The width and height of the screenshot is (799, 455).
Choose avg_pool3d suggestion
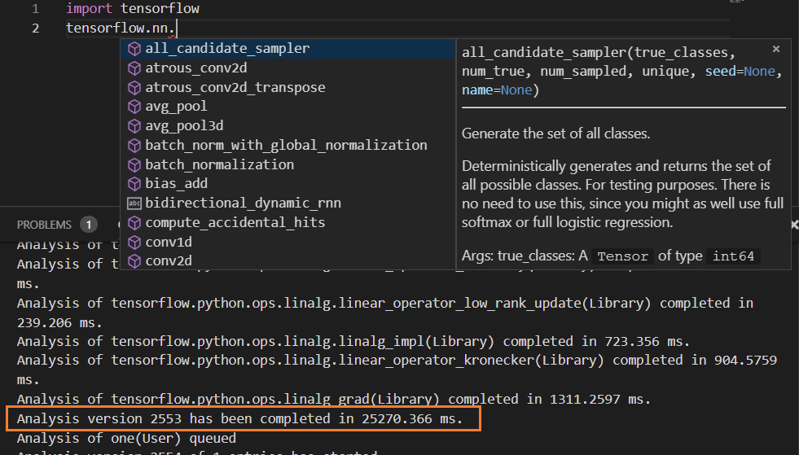click(x=288, y=126)
